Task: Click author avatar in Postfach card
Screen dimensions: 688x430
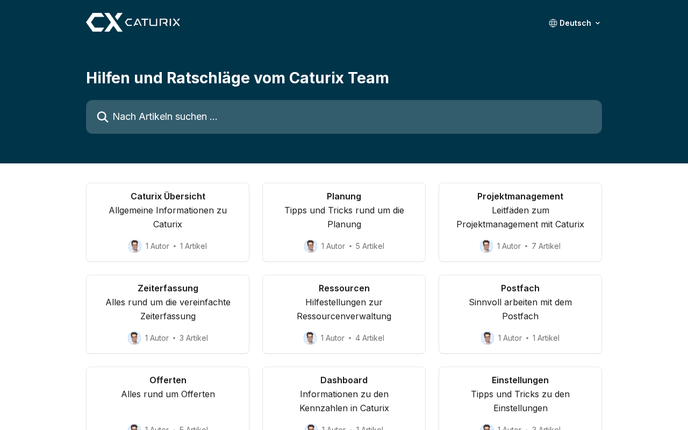Action: [488, 338]
